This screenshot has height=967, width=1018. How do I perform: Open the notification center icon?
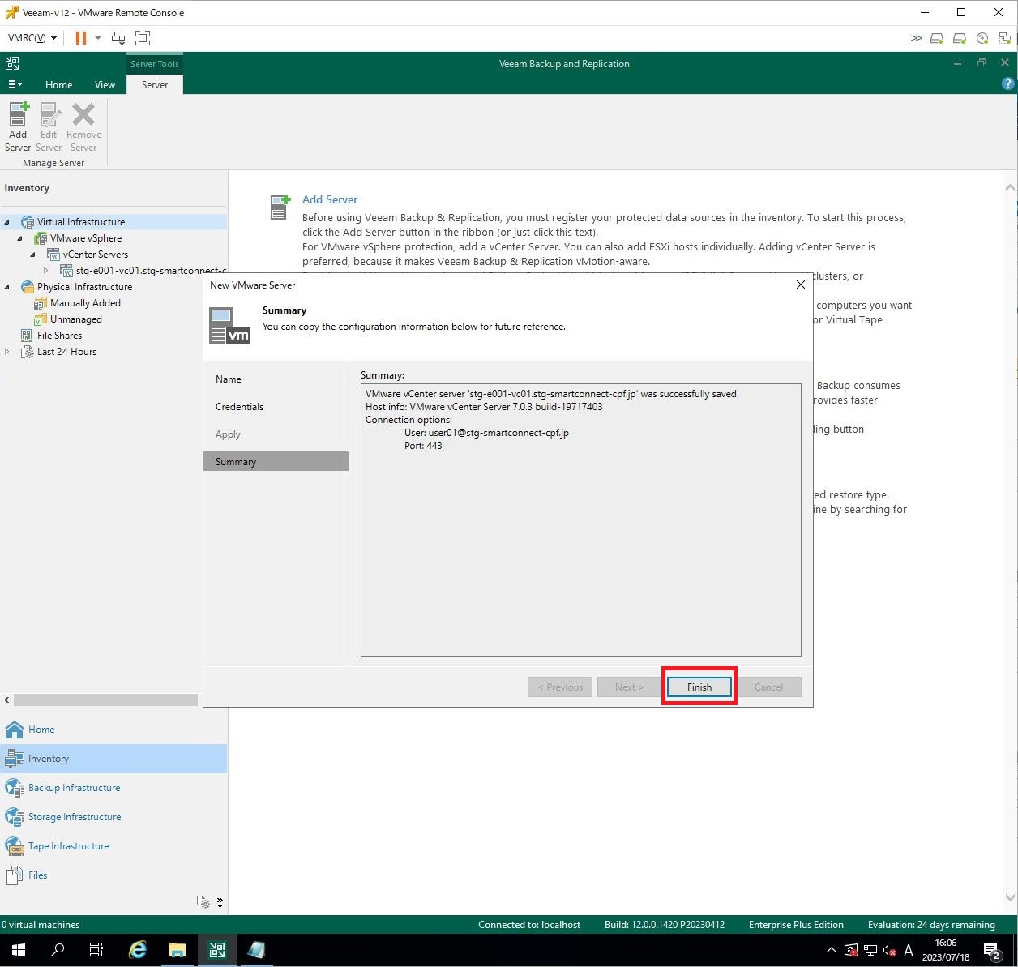point(992,950)
